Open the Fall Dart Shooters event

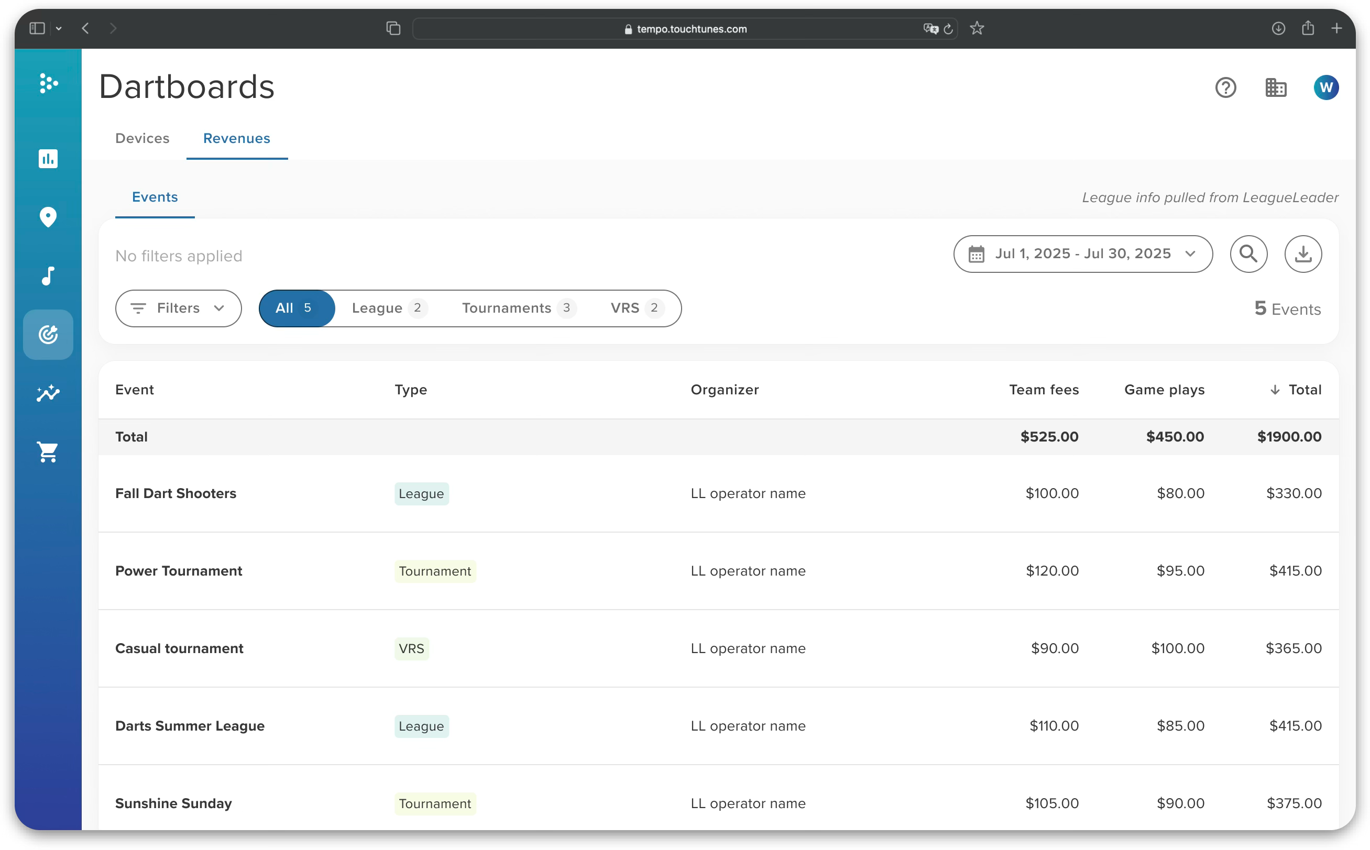pyautogui.click(x=176, y=493)
